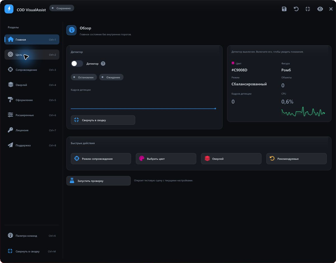Click the orange reset icon in Рекомендуемые
Screen dimensions: 336x263
click(x=272, y=159)
